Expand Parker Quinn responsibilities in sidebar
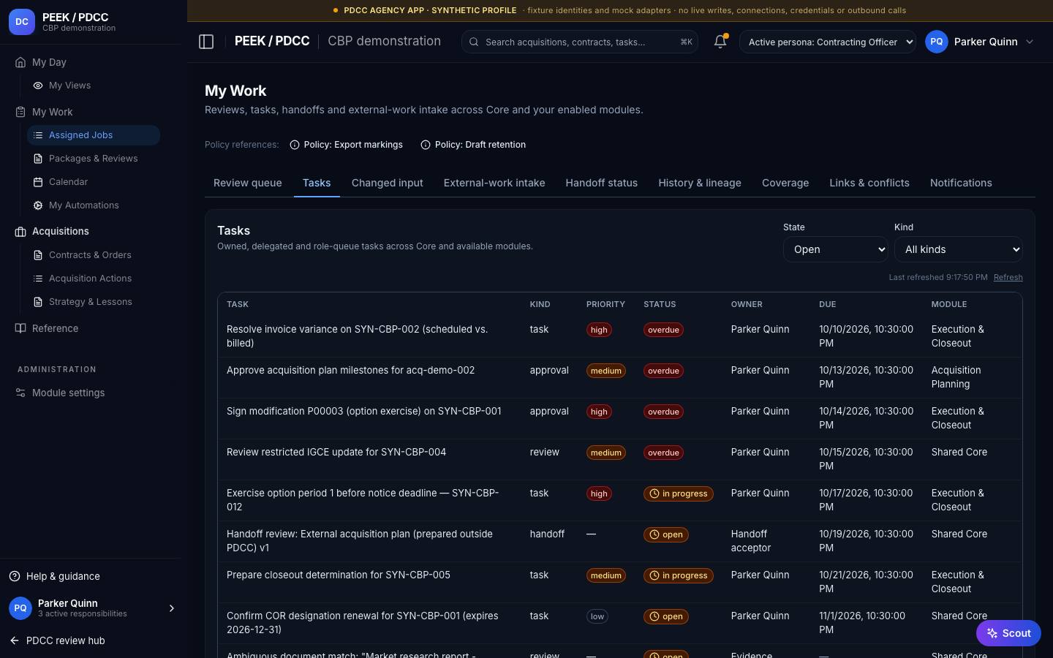Image resolution: width=1053 pixels, height=658 pixels. click(172, 608)
